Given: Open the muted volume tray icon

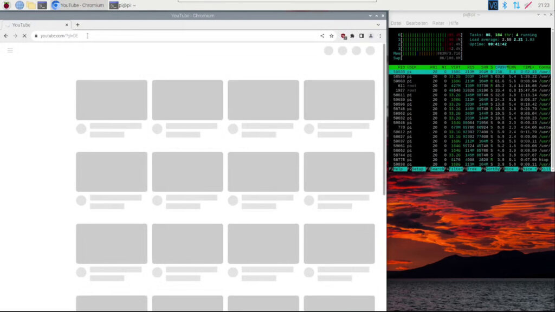Looking at the screenshot, I should tap(528, 5).
